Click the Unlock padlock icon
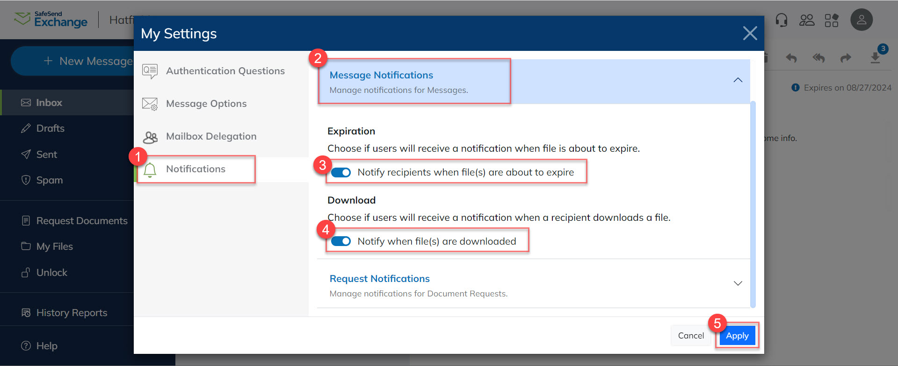This screenshot has width=898, height=366. [x=26, y=272]
